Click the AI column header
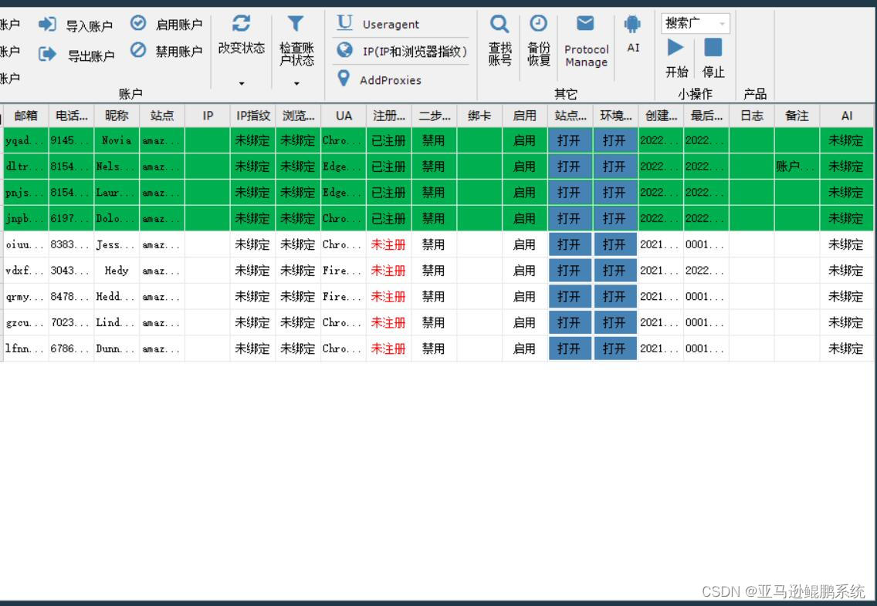Viewport: 877px width, 606px height. (x=847, y=116)
